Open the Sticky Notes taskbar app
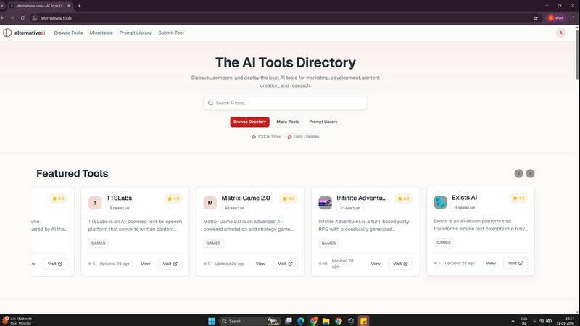The width and height of the screenshot is (580, 326). (x=364, y=321)
